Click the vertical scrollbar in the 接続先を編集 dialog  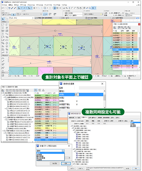point(105,99)
